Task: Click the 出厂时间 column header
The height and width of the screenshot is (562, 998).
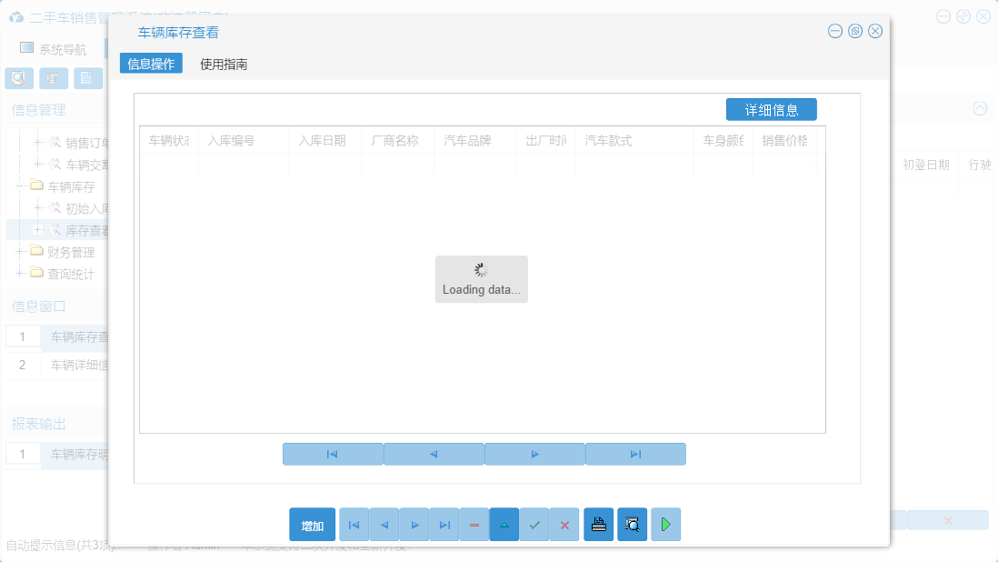Action: [545, 141]
